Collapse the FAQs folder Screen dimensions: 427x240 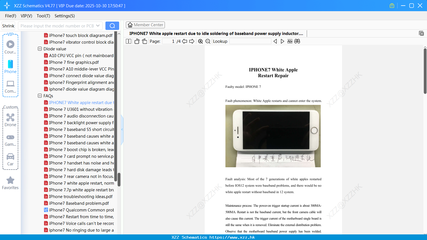(x=40, y=96)
